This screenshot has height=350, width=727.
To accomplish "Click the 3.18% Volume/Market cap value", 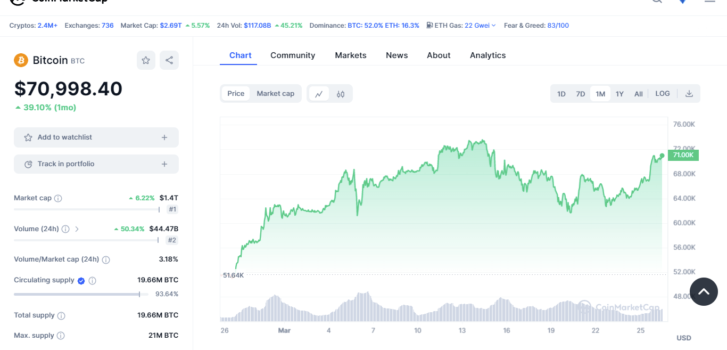I will coord(168,259).
